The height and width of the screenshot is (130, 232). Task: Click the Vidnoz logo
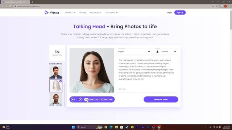click(x=51, y=13)
